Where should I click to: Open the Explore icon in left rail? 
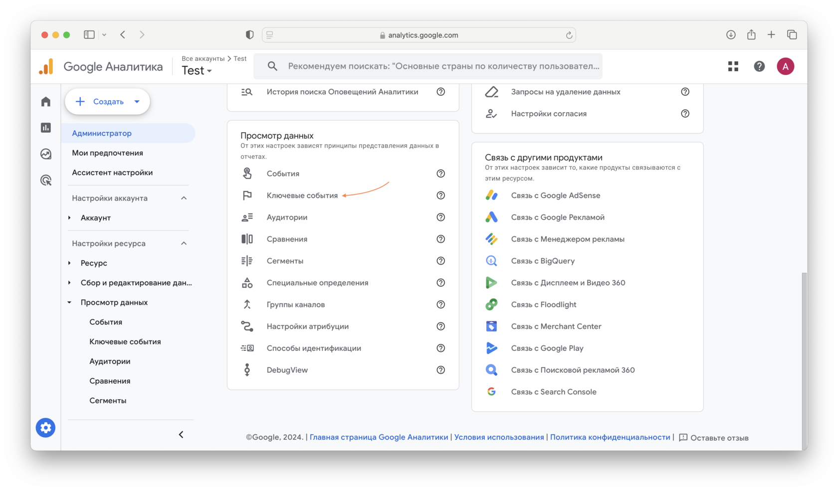[x=46, y=154]
